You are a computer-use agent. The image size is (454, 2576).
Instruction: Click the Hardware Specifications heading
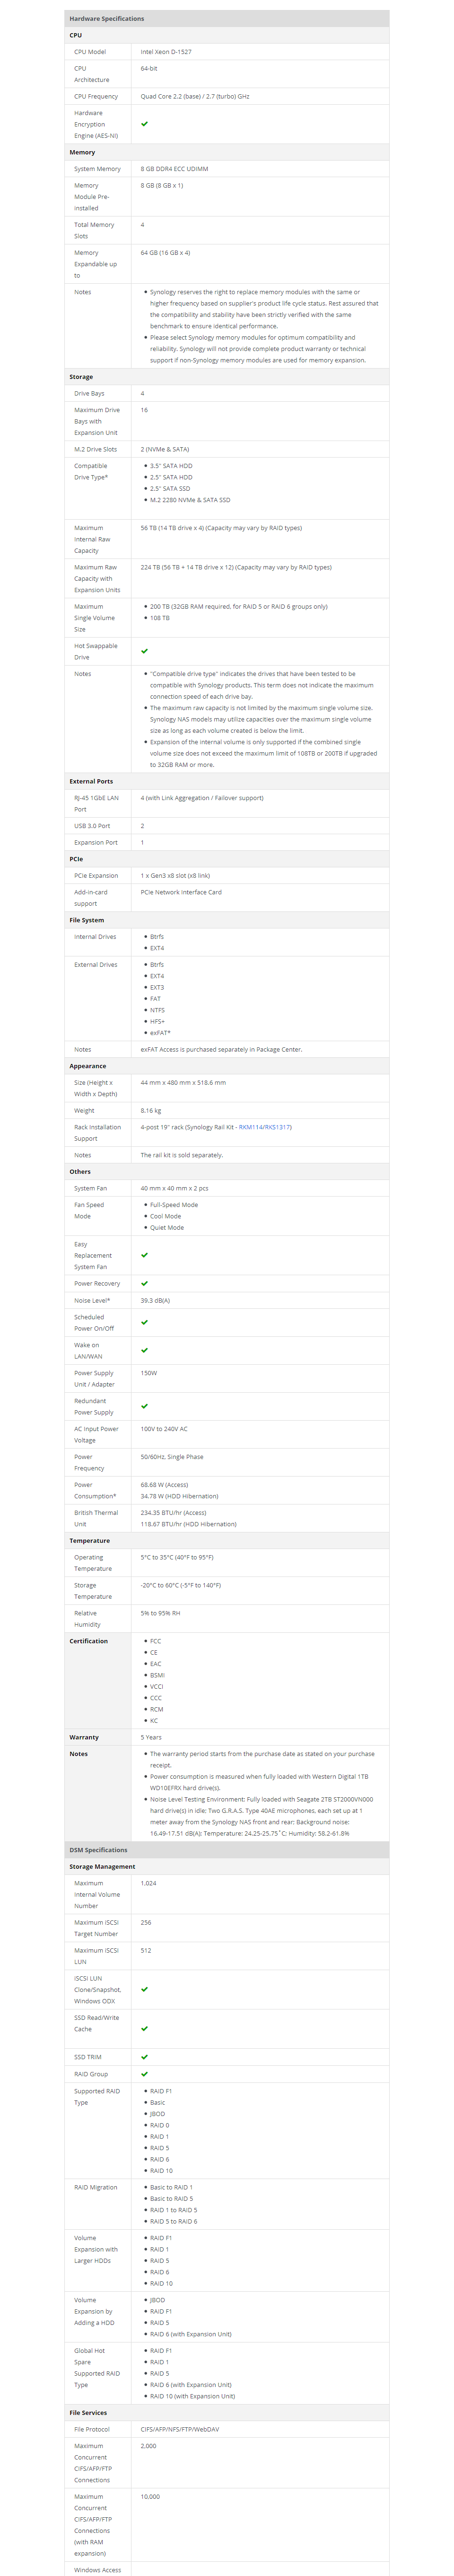tap(107, 19)
